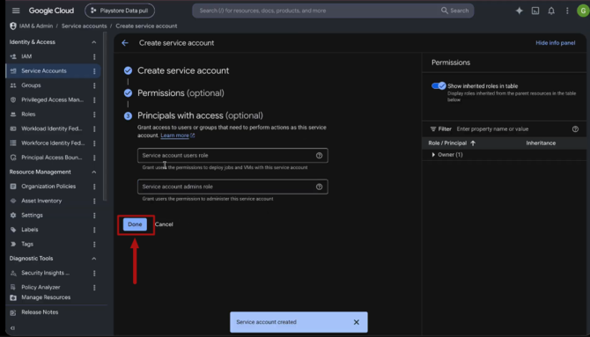Viewport: 590px width, 337px height.
Task: Click the Cancel button
Action: coord(164,224)
